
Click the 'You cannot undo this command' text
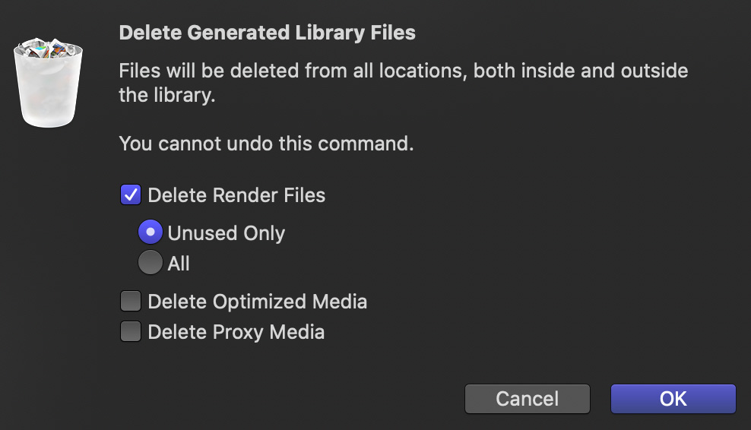pos(266,144)
